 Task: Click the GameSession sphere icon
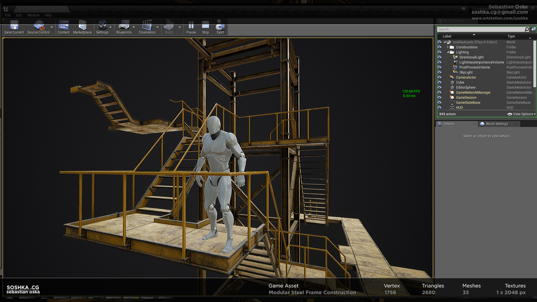click(452, 97)
